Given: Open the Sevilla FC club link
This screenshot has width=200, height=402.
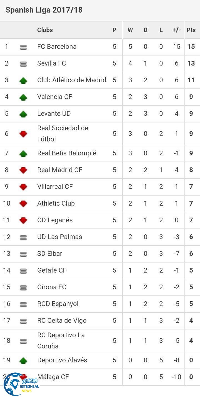Looking at the screenshot, I should (x=52, y=63).
